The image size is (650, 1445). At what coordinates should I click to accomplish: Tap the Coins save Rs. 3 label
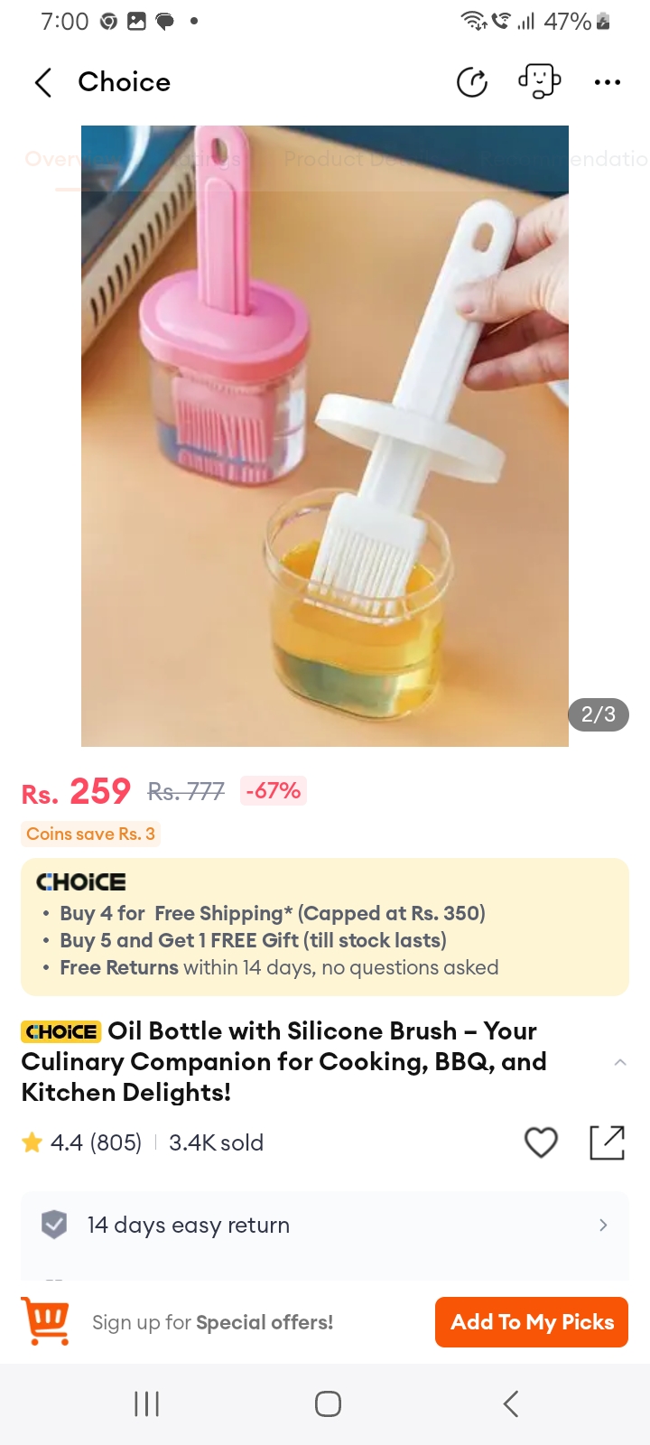pyautogui.click(x=90, y=834)
